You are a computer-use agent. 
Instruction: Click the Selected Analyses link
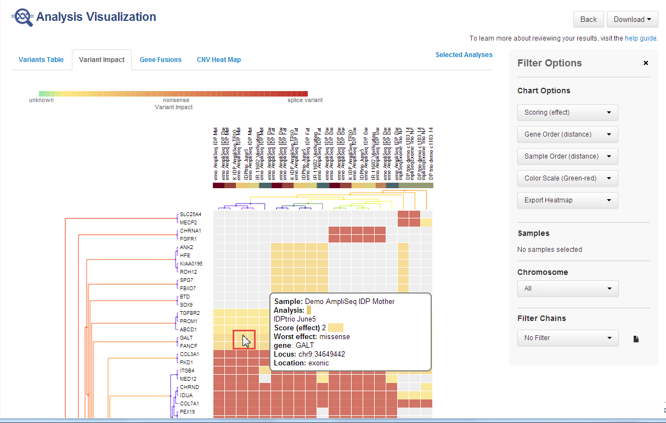point(464,55)
